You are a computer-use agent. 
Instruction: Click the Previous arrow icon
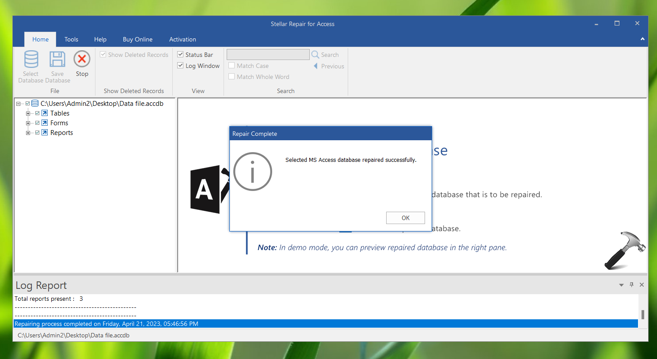pyautogui.click(x=315, y=66)
